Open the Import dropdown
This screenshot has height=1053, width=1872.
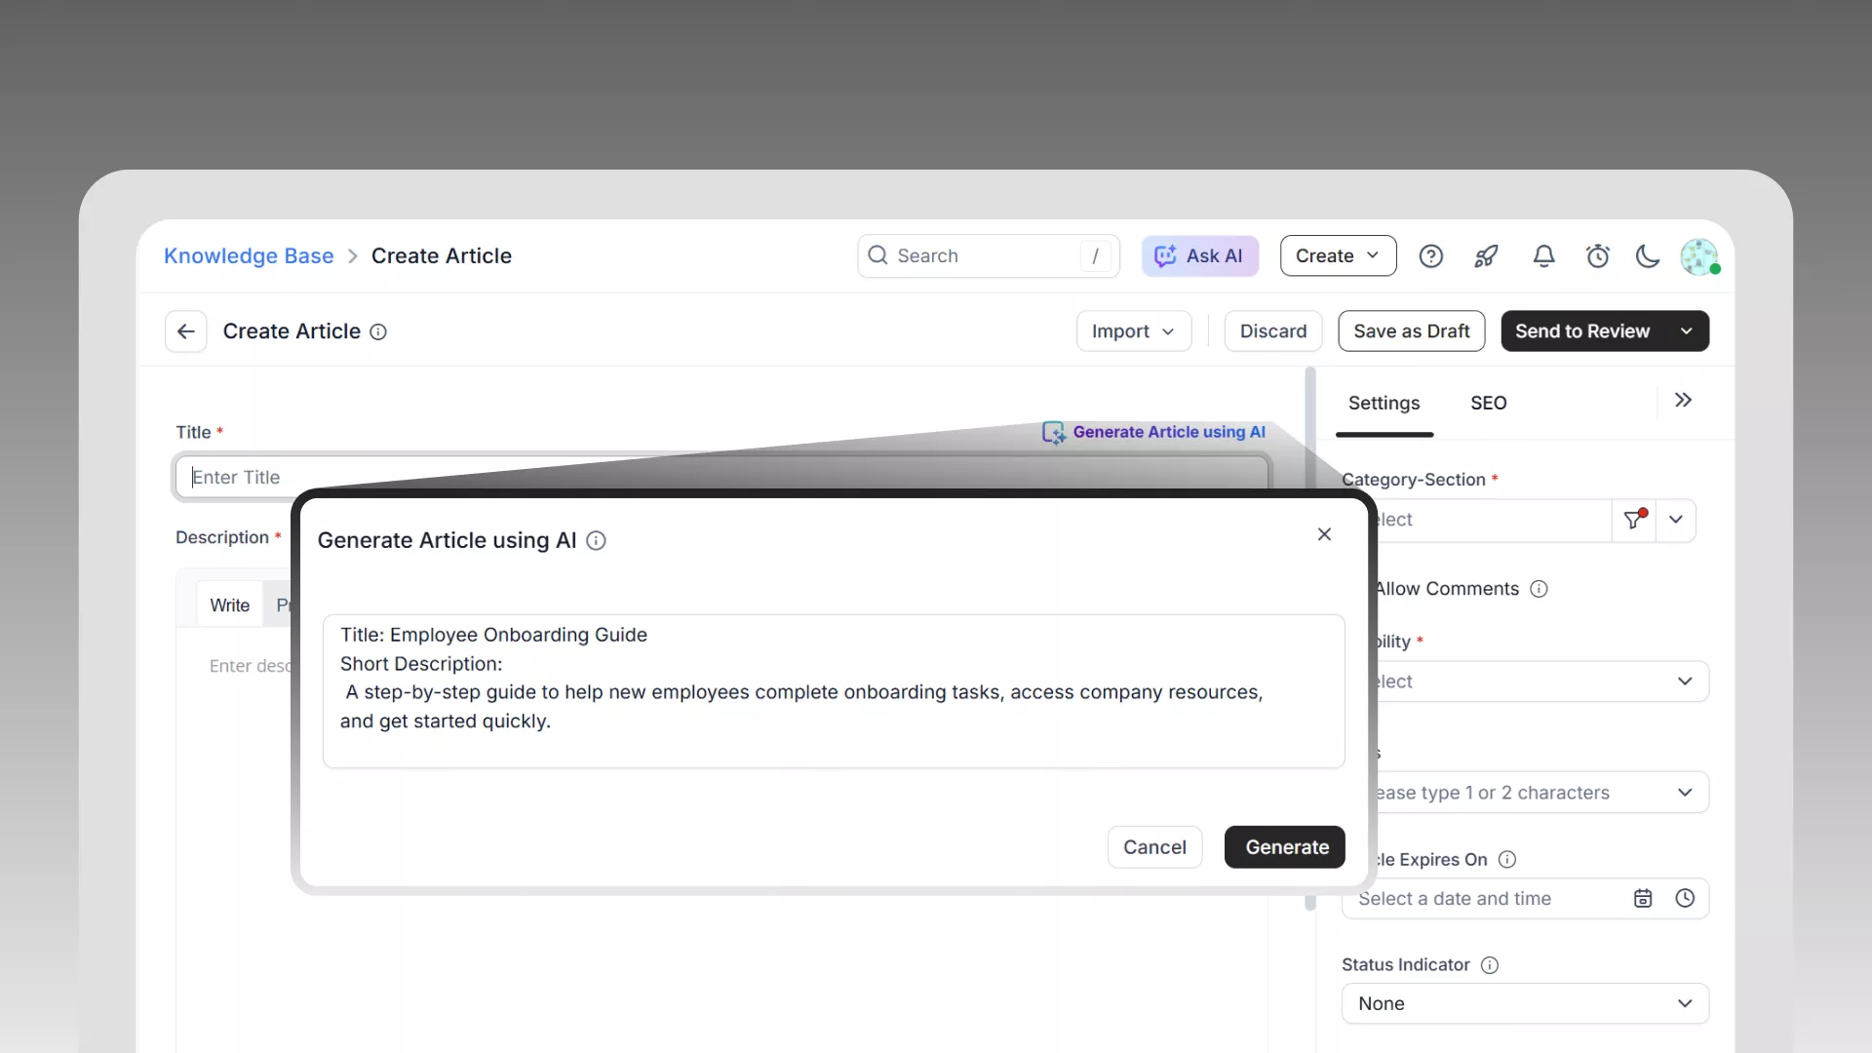(1133, 331)
